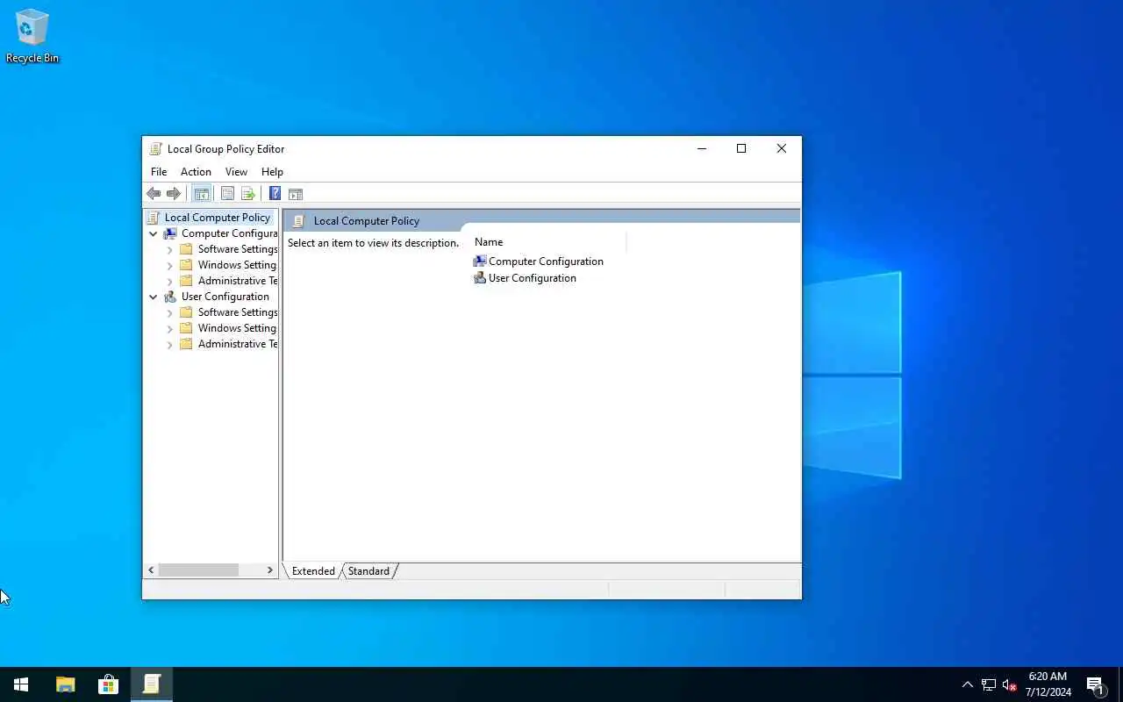
Task: Select Computer Configuration in the left tree
Action: 229,233
